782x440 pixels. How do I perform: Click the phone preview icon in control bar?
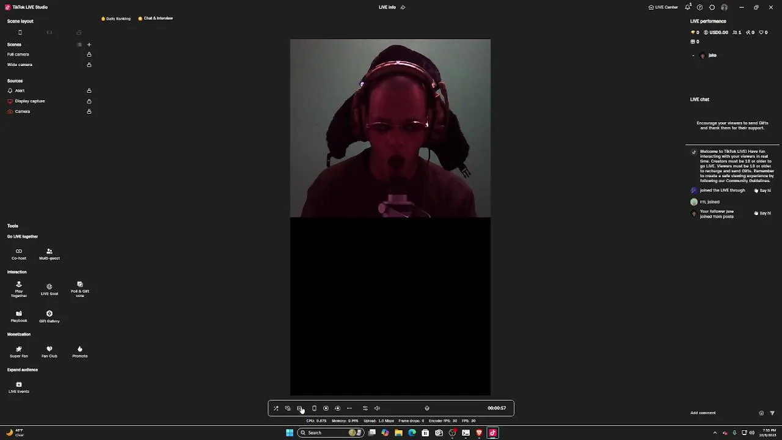click(314, 408)
